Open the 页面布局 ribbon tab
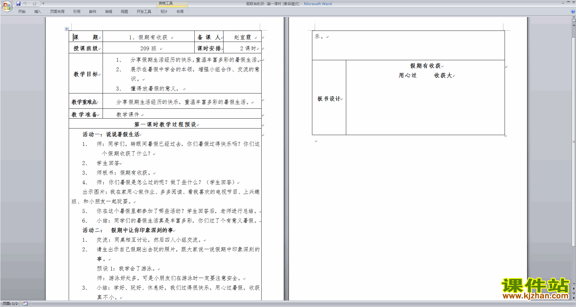The width and height of the screenshot is (576, 307). click(x=57, y=12)
